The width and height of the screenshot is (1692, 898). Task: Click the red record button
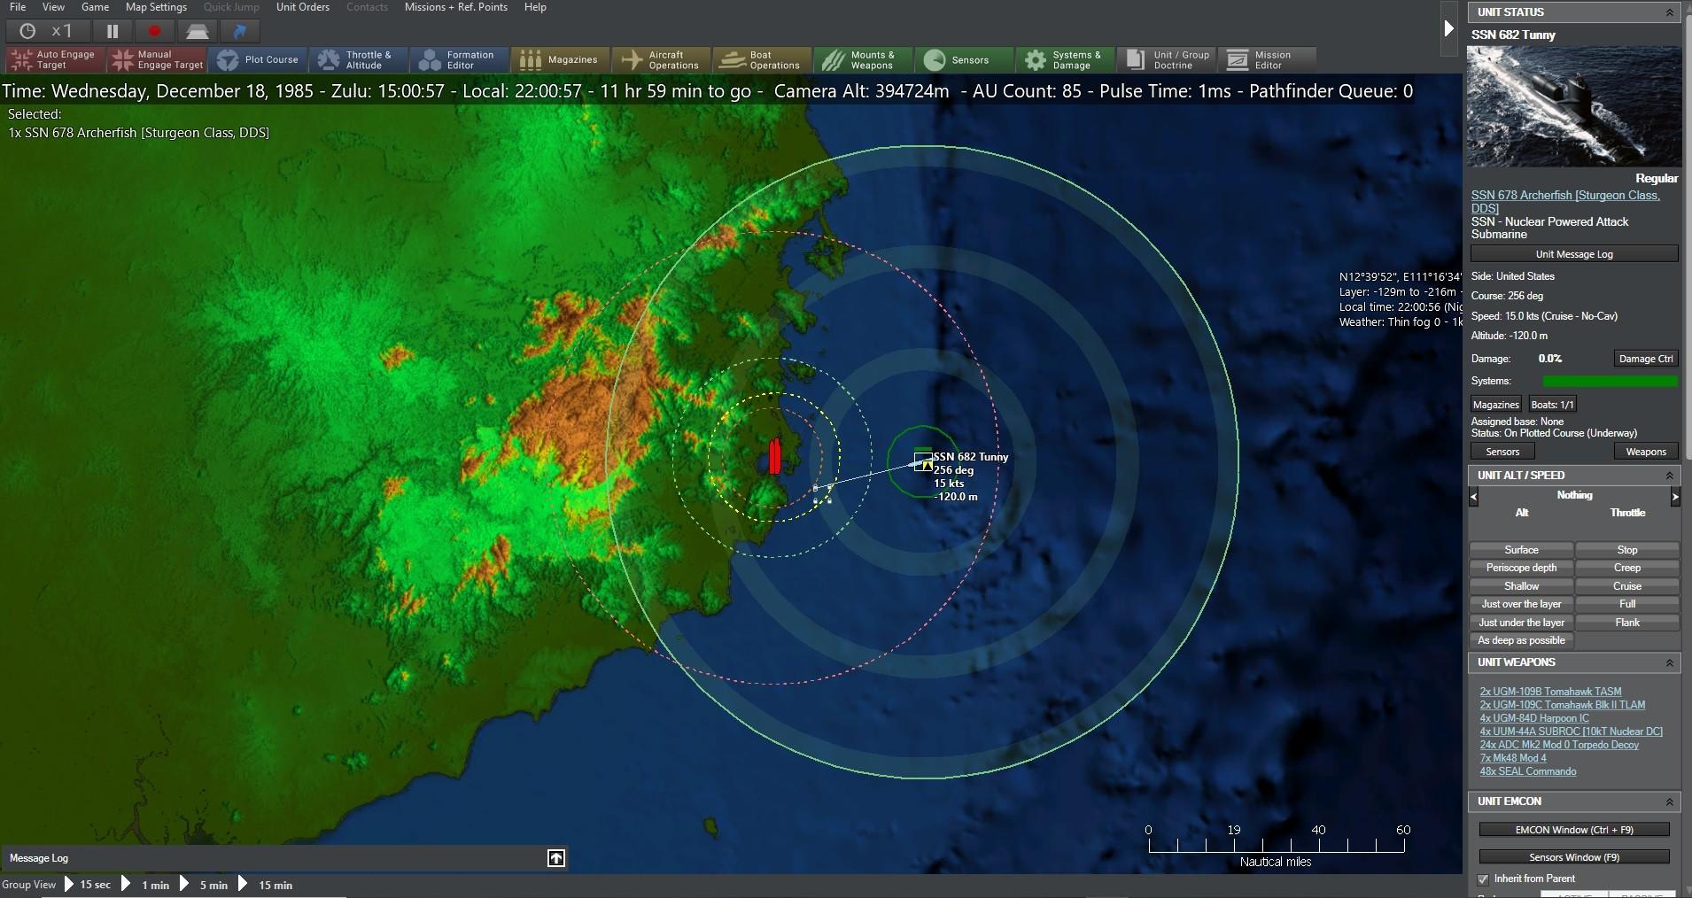pos(155,31)
